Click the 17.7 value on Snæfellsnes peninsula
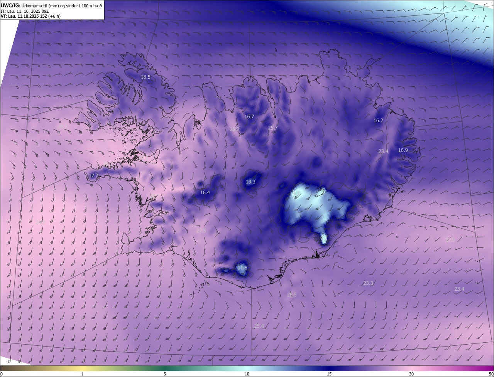This screenshot has height=377, width=494. [93, 176]
